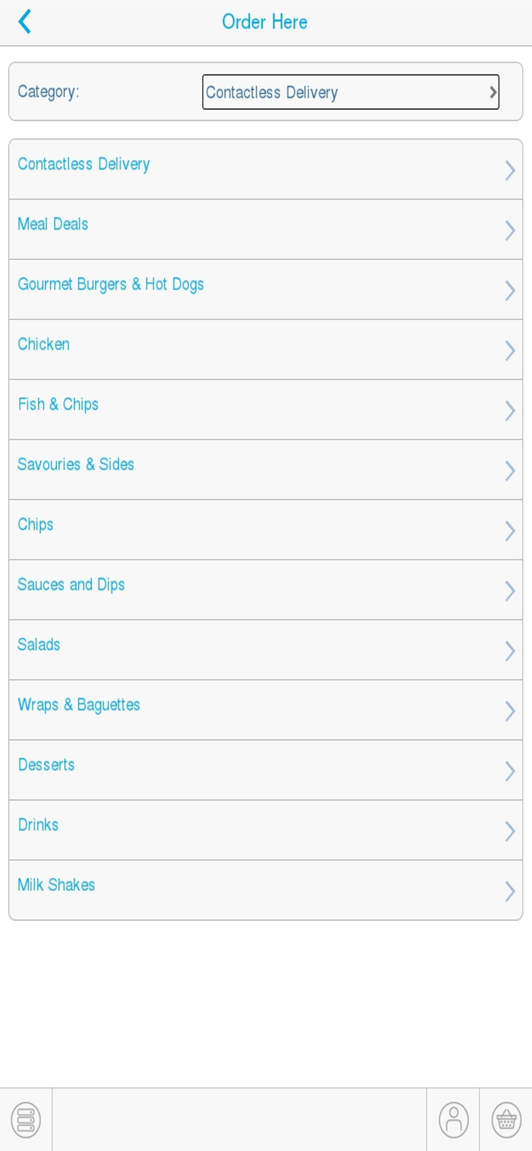Tap the back arrow icon
The width and height of the screenshot is (532, 1151).
click(x=25, y=22)
